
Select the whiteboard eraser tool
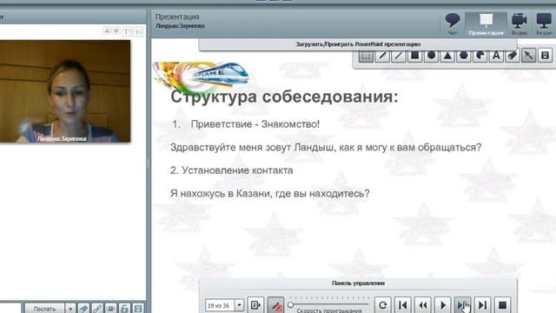pos(513,56)
